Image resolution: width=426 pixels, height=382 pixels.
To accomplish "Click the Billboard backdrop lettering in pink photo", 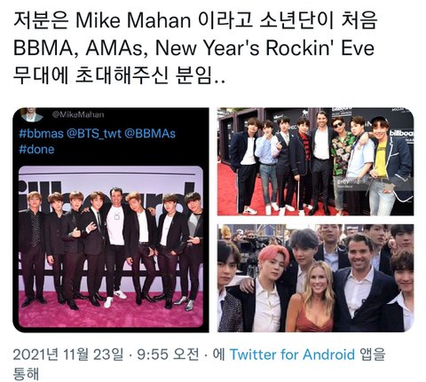I will (109, 195).
